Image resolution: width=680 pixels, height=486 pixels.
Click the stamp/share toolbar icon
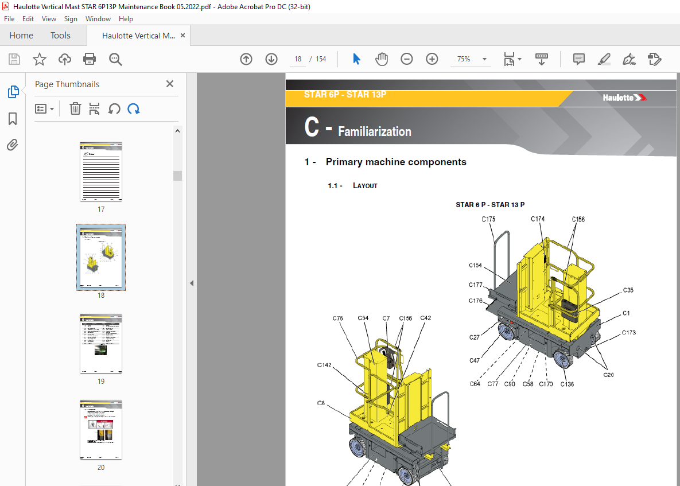(x=654, y=59)
